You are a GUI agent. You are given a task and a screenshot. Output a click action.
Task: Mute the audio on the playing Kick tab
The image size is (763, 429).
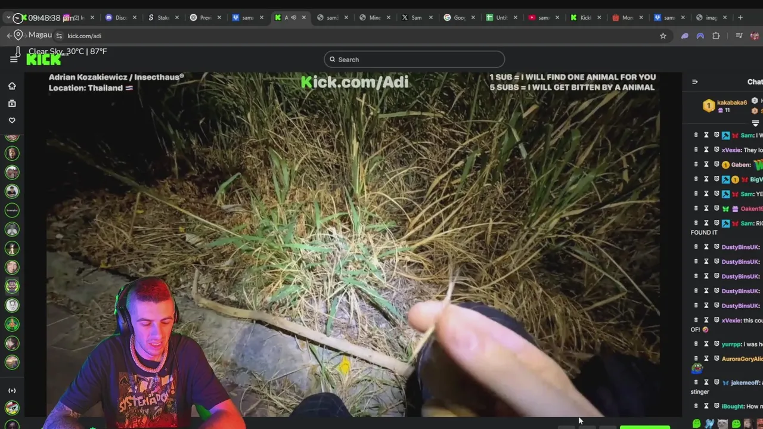click(293, 18)
